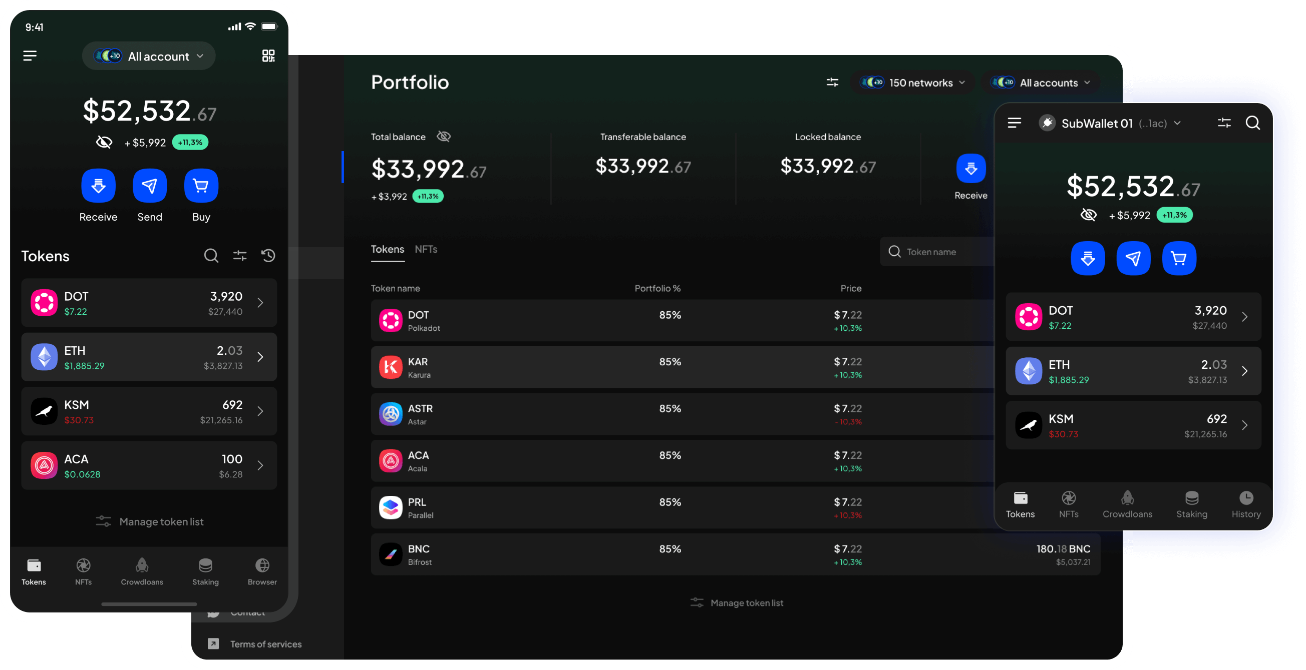The image size is (1306, 670).
Task: Click 180.18 BNC balance value
Action: (x=1063, y=549)
